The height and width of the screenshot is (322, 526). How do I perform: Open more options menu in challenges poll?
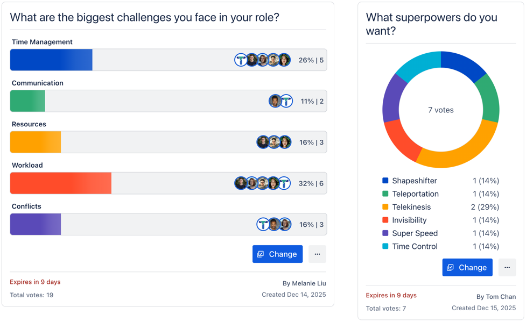pyautogui.click(x=317, y=254)
